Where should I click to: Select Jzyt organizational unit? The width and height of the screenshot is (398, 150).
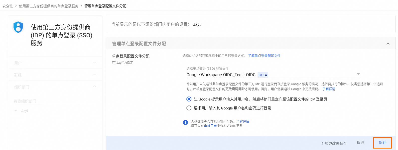[25, 111]
